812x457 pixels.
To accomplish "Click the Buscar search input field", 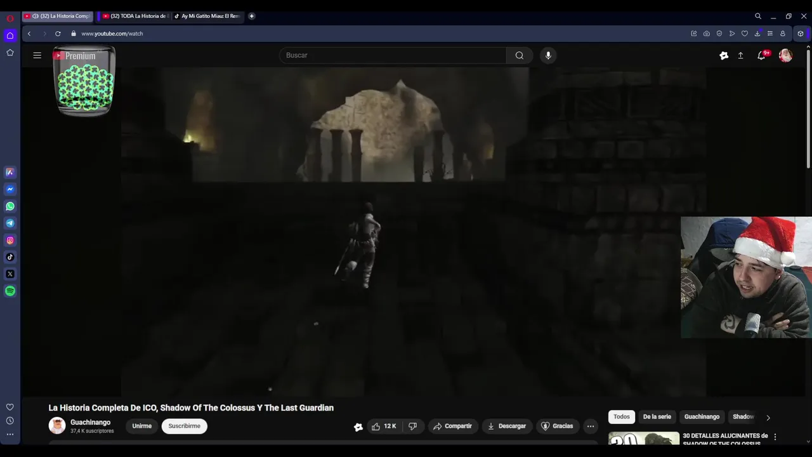I will pyautogui.click(x=393, y=55).
